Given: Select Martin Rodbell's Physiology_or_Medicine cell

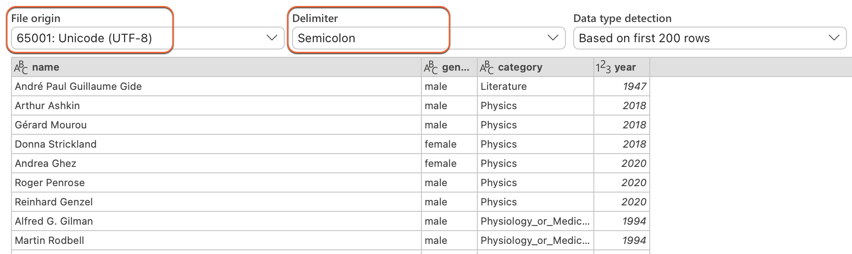Looking at the screenshot, I should pyautogui.click(x=536, y=240).
